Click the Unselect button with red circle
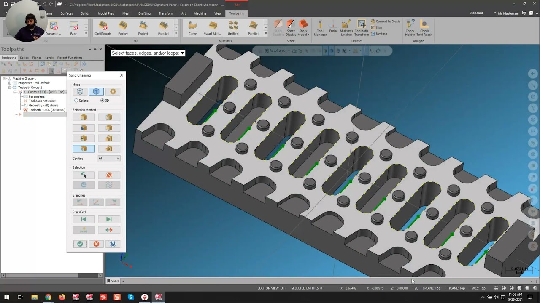Image resolution: width=540 pixels, height=303 pixels. point(109,175)
